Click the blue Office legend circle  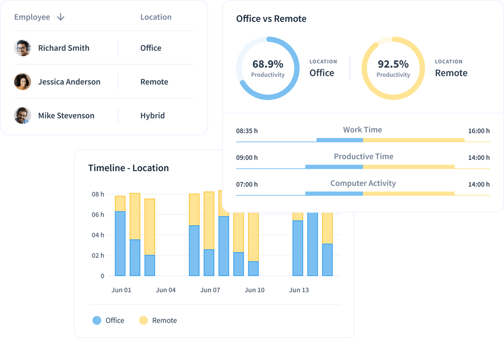[98, 320]
